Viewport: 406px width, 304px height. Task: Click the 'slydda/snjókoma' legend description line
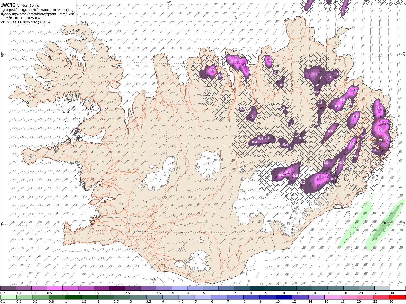(38, 14)
